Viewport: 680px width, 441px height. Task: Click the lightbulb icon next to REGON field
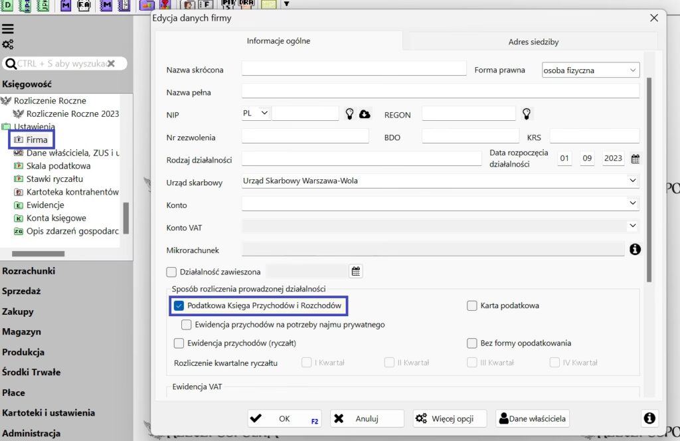[x=527, y=114]
